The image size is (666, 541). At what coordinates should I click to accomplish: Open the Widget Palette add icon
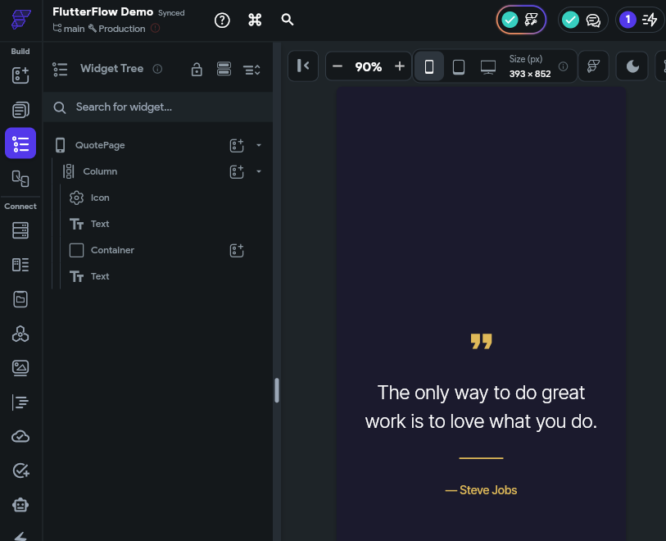click(20, 75)
